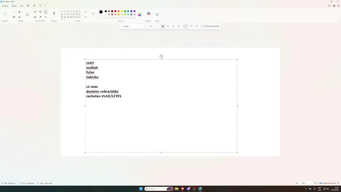This screenshot has height=192, width=341.
Task: Open Paint settings gear icon
Action: tap(338, 6)
